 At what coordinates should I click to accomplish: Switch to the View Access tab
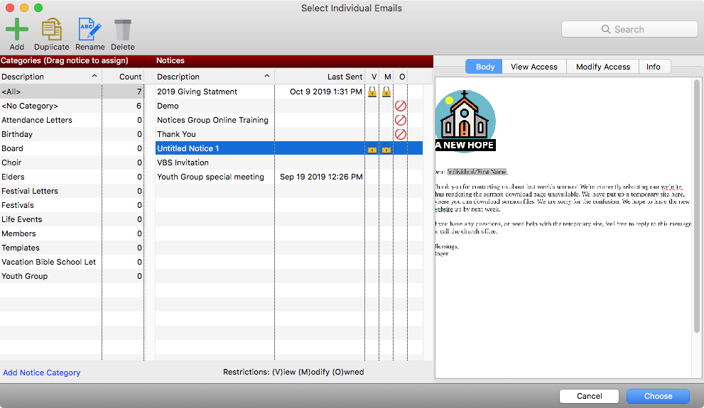click(x=534, y=67)
